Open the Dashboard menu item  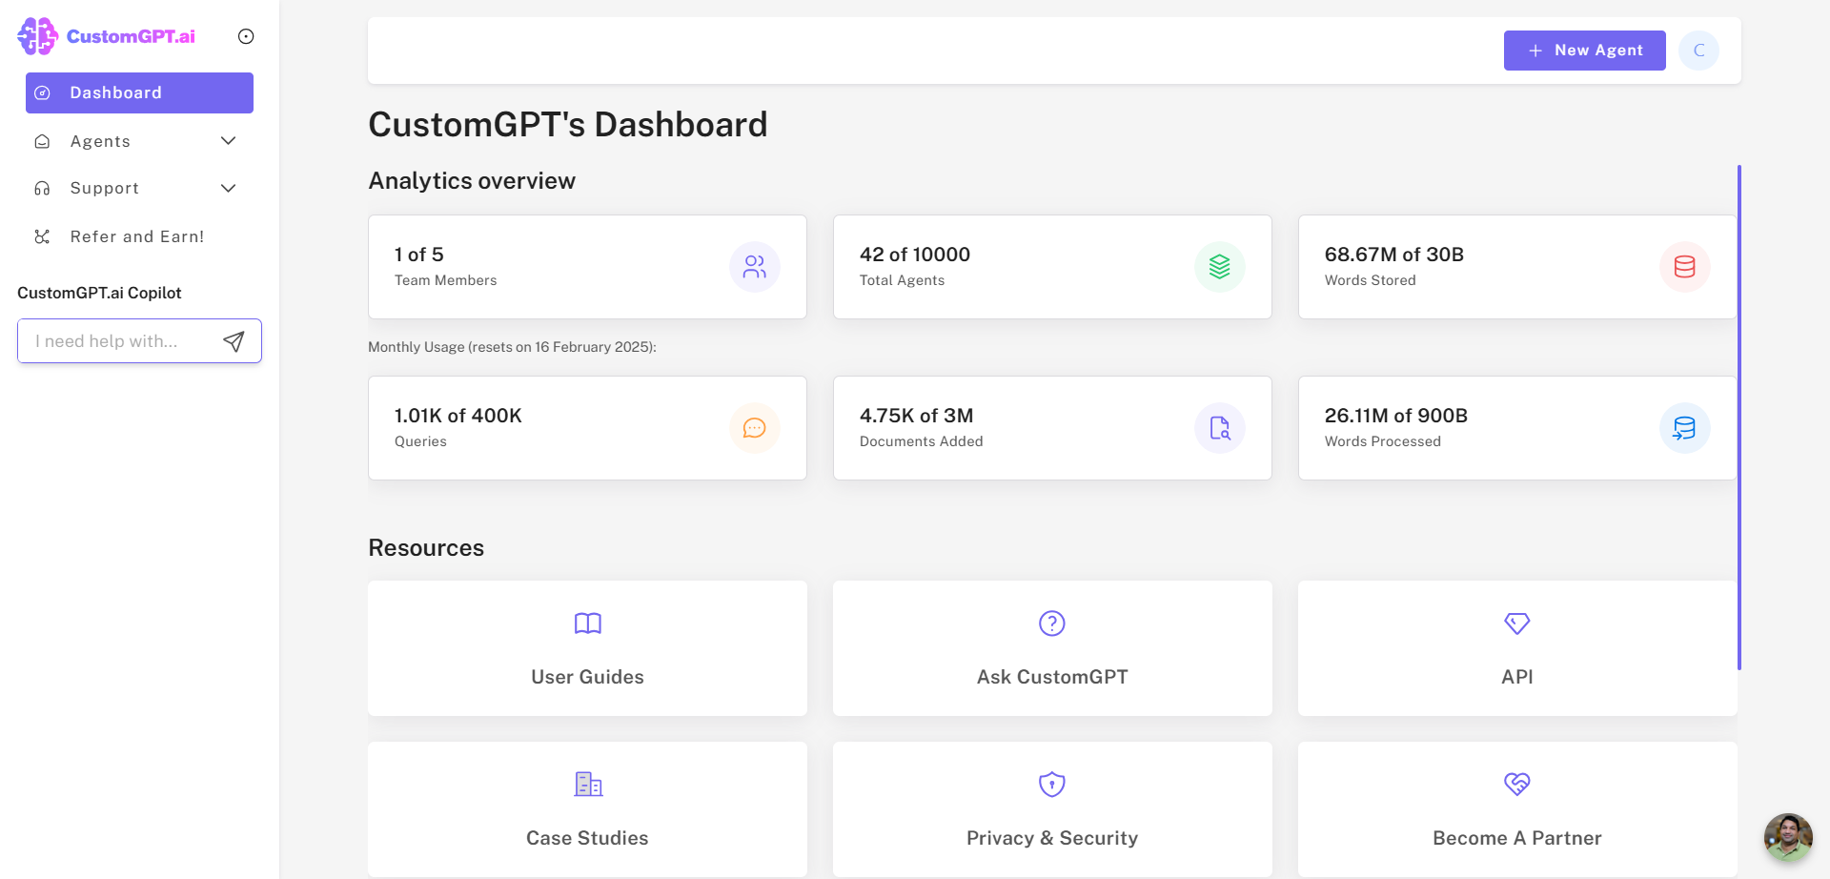139,92
